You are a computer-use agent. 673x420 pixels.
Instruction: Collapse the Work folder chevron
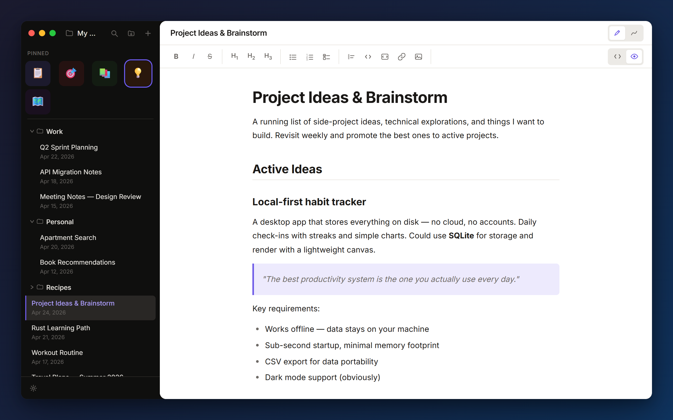[32, 131]
